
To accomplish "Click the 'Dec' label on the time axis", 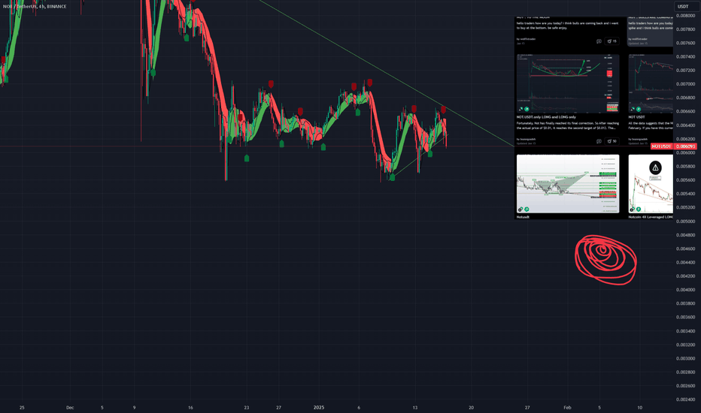I will click(x=70, y=408).
